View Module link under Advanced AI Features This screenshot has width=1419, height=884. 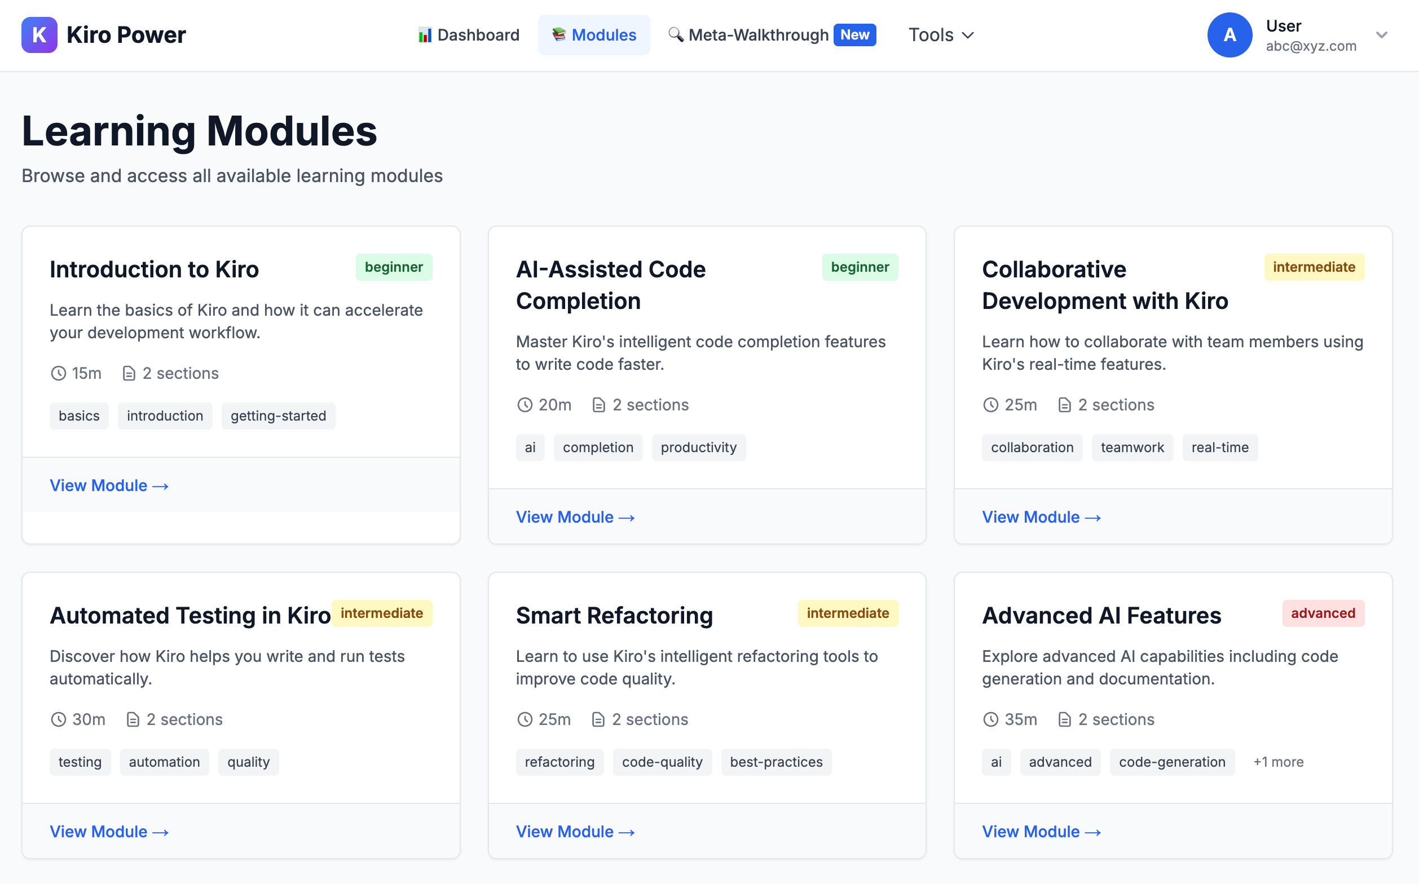click(1042, 832)
